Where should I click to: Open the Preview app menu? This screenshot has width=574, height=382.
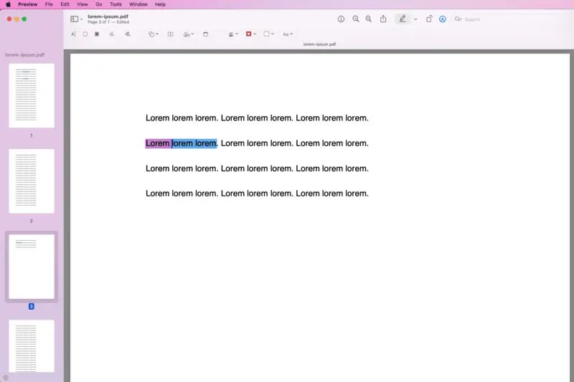click(x=28, y=4)
